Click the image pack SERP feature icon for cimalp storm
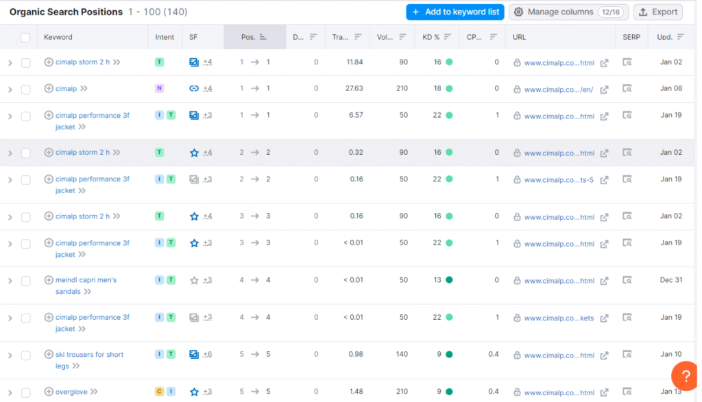The image size is (702, 402). click(x=195, y=62)
